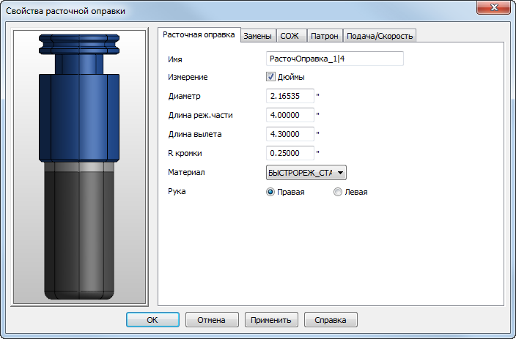Open help with Справка button
Viewport: 516px width, 339px height.
(x=331, y=320)
